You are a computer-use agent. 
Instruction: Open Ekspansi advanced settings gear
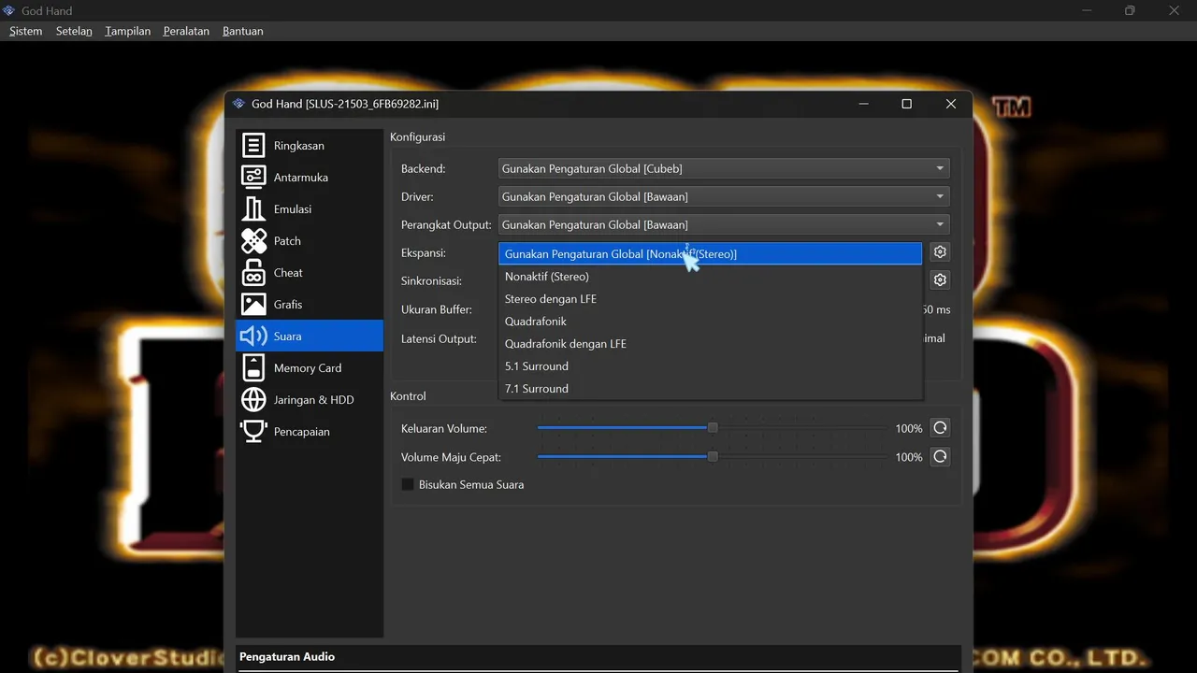click(x=940, y=252)
